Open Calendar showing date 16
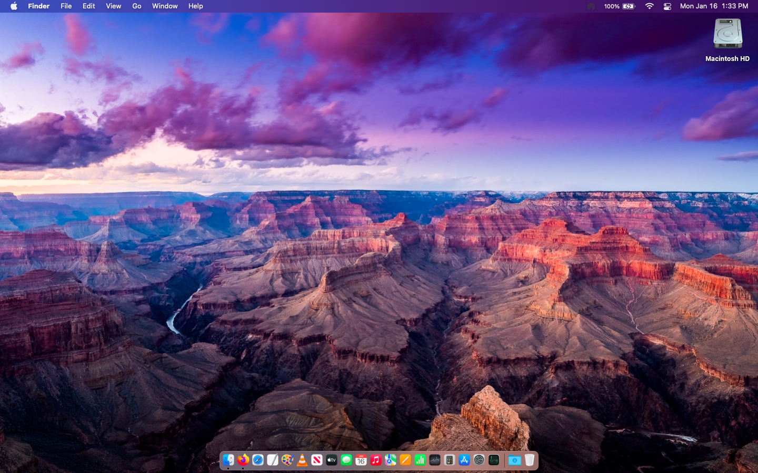 pos(361,460)
